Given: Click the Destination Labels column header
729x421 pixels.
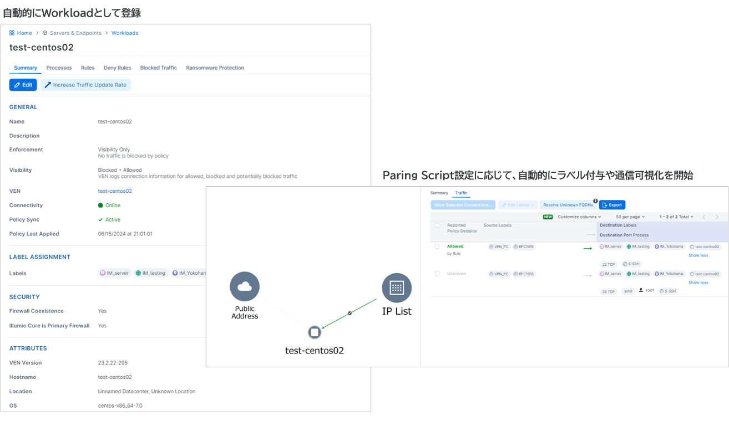Looking at the screenshot, I should point(618,225).
